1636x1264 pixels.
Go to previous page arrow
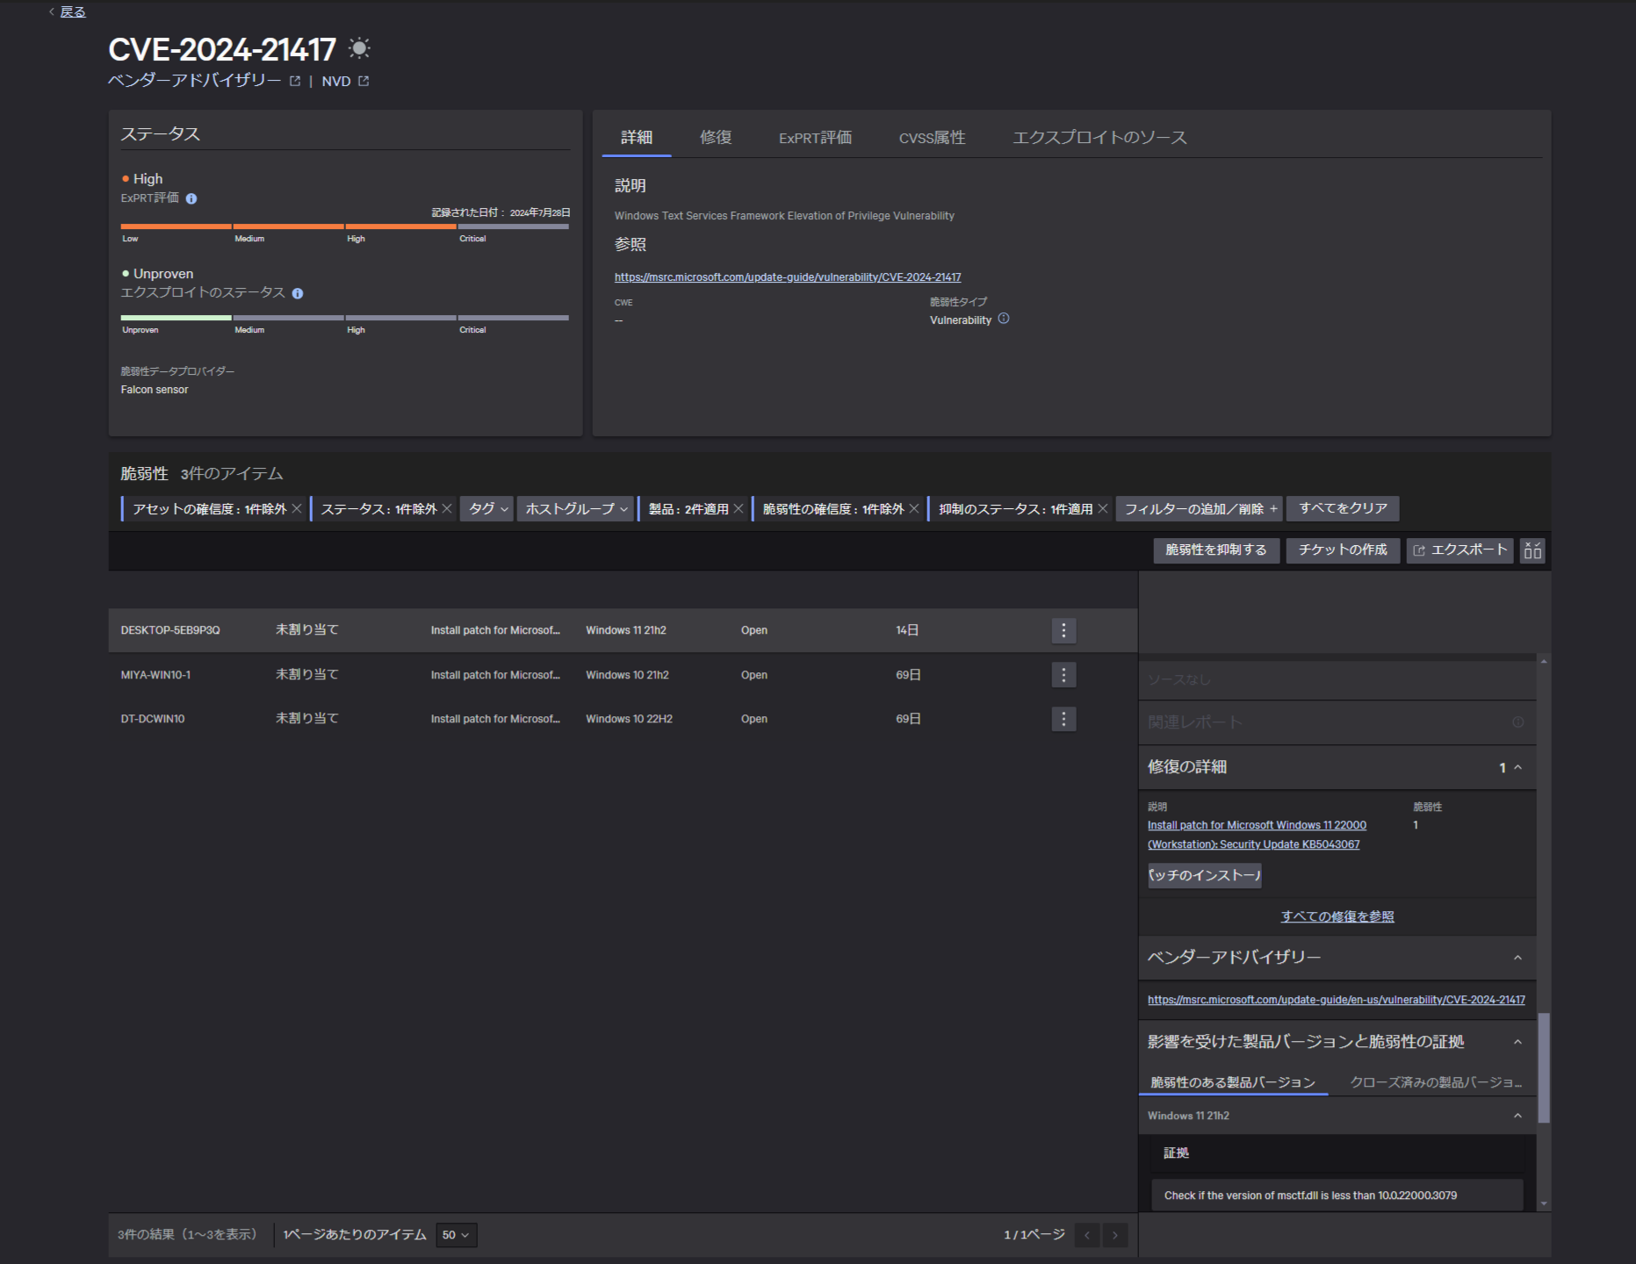(1086, 1235)
